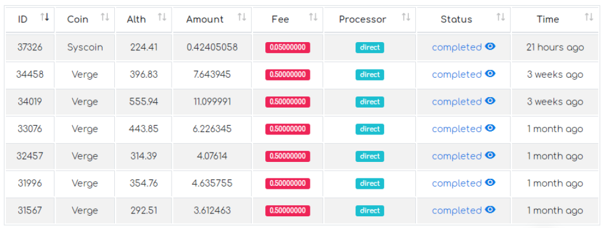Sort table by Time column arrows
This screenshot has height=228, width=608.
(589, 17)
